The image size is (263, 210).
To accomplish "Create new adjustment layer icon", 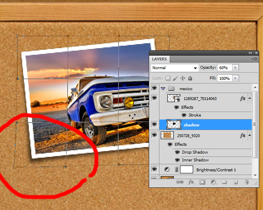I will coord(213,182).
